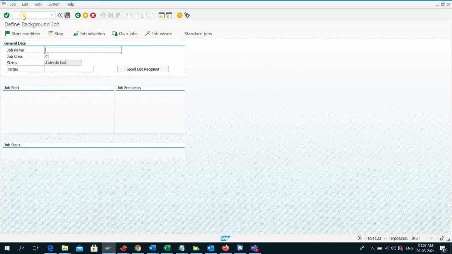Image resolution: width=452 pixels, height=254 pixels.
Task: Open the Windows Start menu
Action: [x=7, y=248]
